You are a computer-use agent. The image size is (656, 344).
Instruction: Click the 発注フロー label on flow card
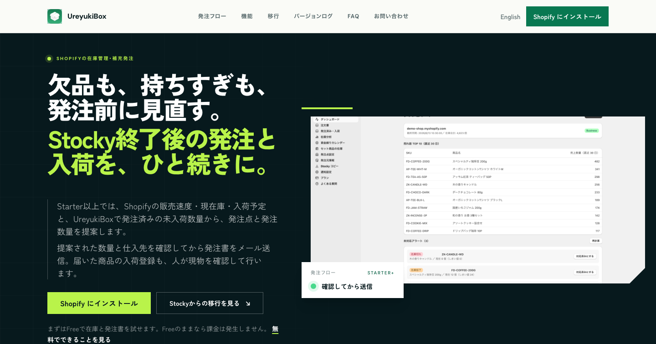(x=323, y=273)
